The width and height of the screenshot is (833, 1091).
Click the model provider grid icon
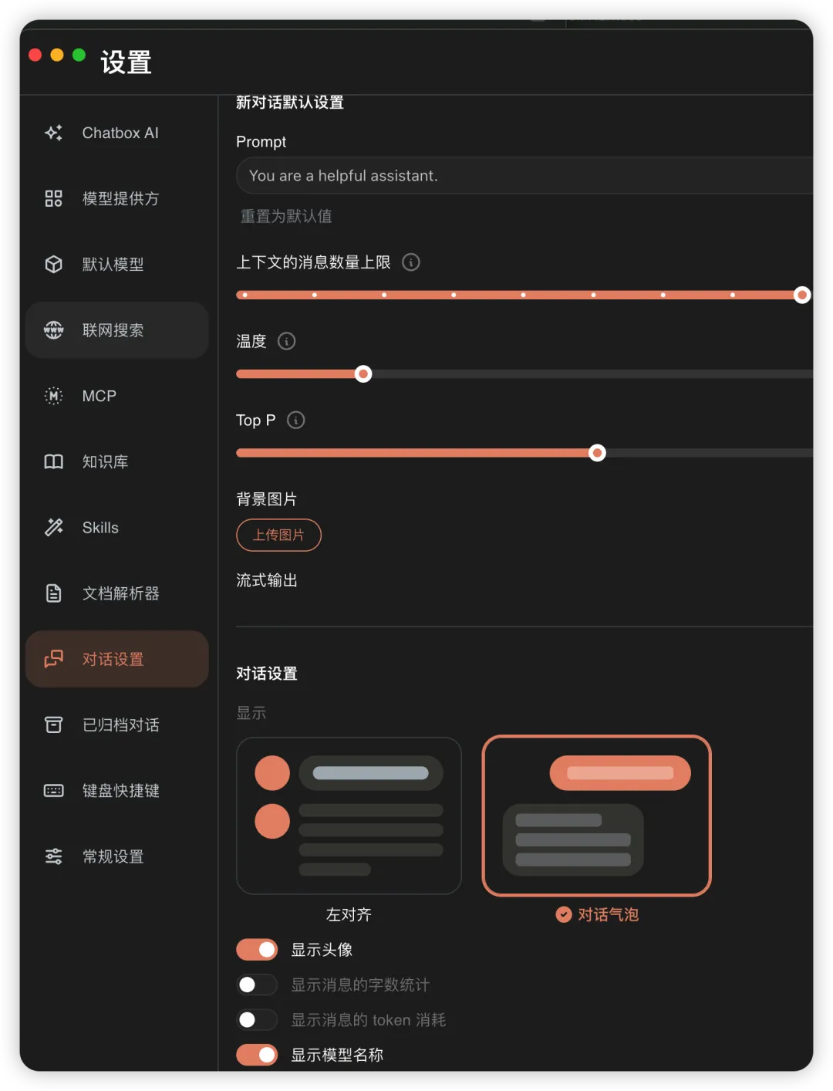(x=53, y=198)
